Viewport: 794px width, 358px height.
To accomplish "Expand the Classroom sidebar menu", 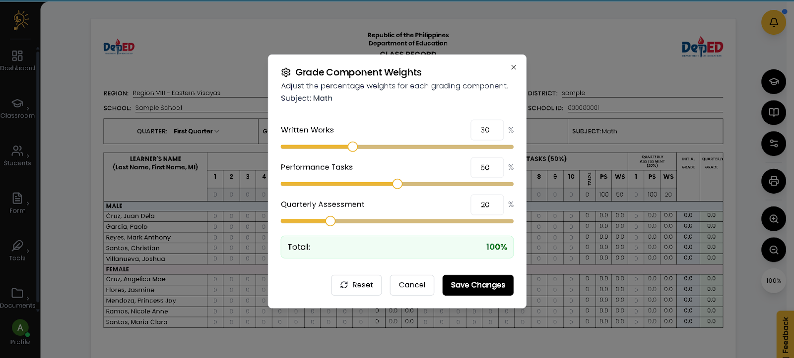I will tap(17, 108).
